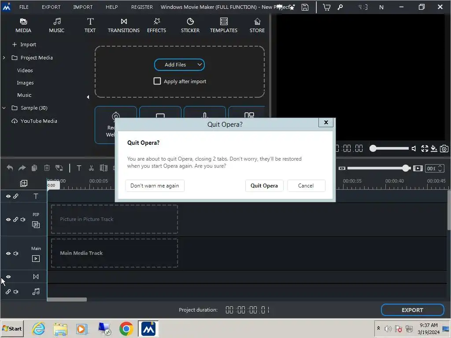This screenshot has height=338, width=451.
Task: Click the add text T icon in timeline toolbar
Action: click(79, 168)
